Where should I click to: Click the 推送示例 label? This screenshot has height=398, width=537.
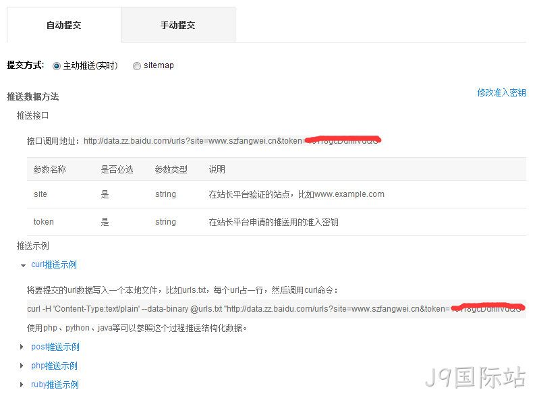(33, 246)
